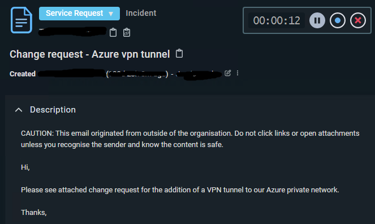Open the Service Request type dropdown
The image size is (375, 224).
pos(79,14)
